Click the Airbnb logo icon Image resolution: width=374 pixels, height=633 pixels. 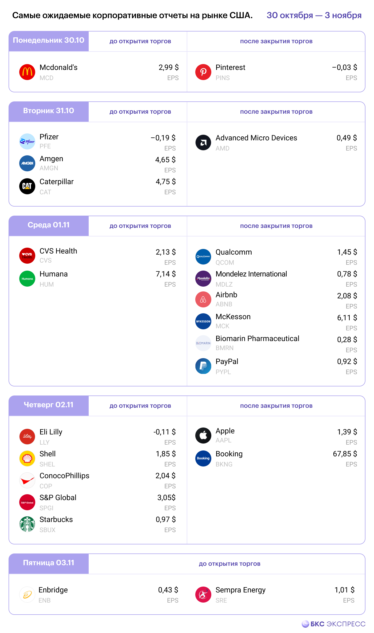(x=203, y=299)
